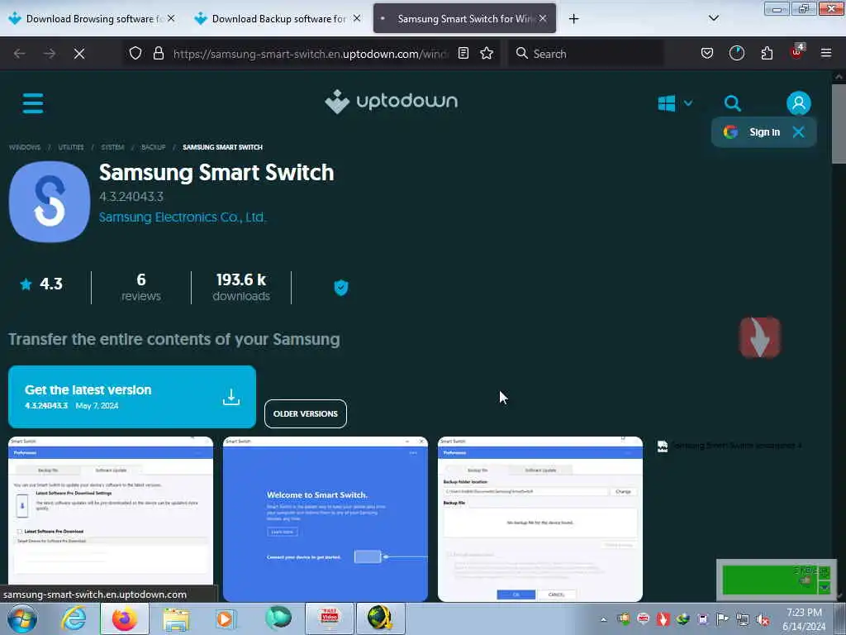Click the red download arrow overlay icon

tap(760, 337)
